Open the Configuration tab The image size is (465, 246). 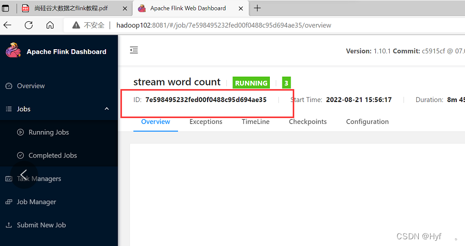point(367,122)
